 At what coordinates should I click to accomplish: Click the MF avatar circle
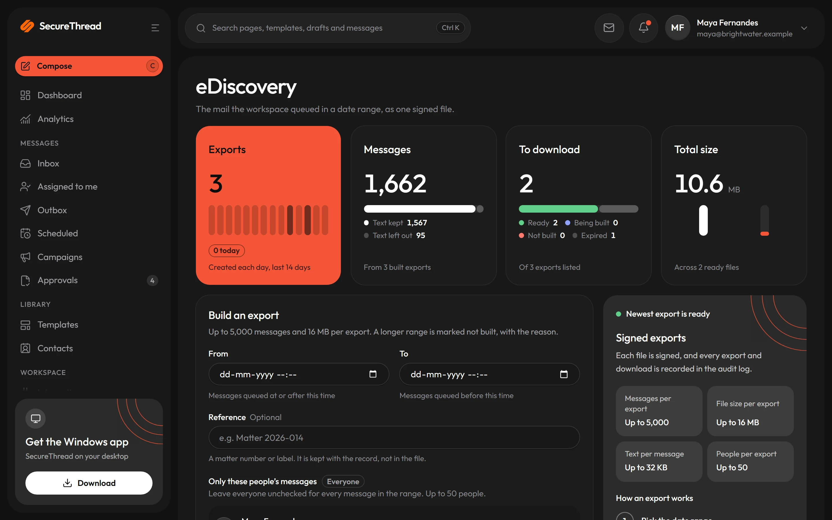(x=677, y=28)
